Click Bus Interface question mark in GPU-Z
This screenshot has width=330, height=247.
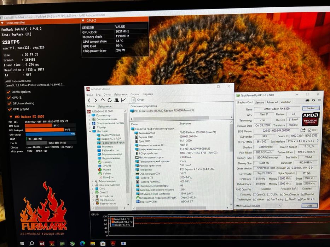tap(318, 141)
